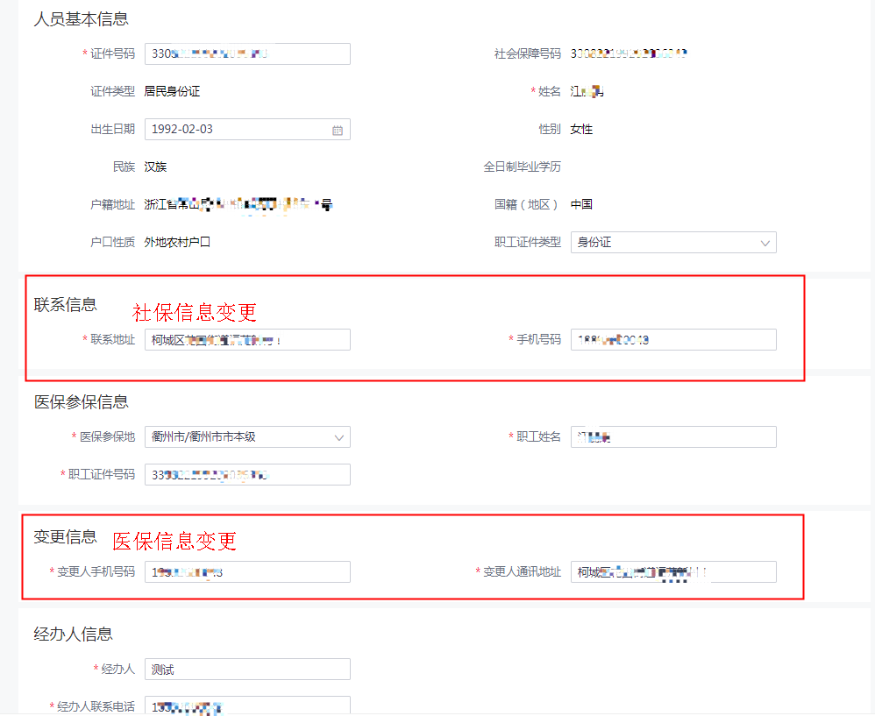
Task: Click the 经办人 field containing 测试
Action: 247,670
